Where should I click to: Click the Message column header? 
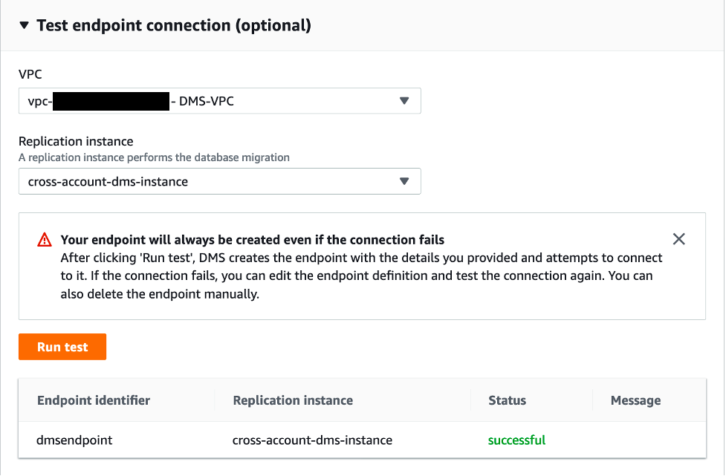(x=635, y=400)
